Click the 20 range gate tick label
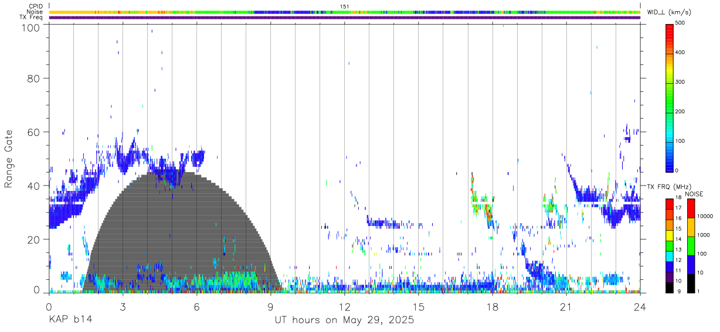Viewport: 720px width, 332px height. (x=33, y=239)
